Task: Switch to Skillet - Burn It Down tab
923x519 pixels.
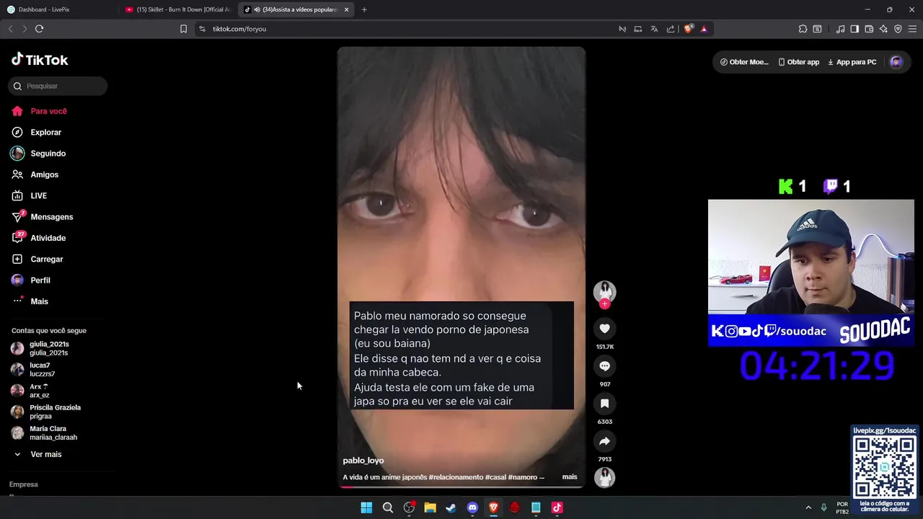Action: (x=178, y=9)
